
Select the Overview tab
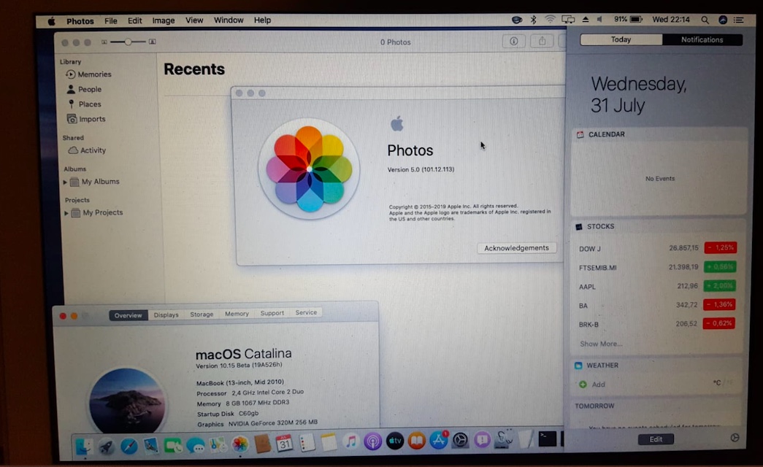click(x=129, y=315)
